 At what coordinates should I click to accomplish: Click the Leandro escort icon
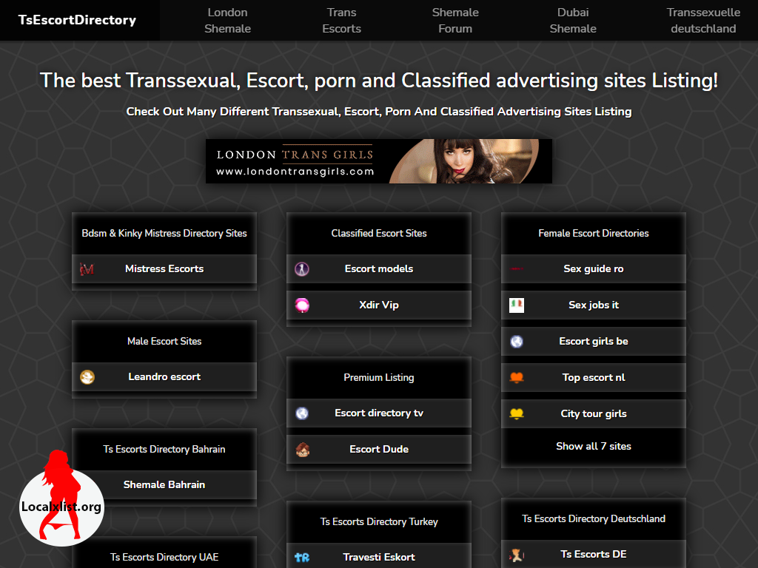[x=87, y=377]
